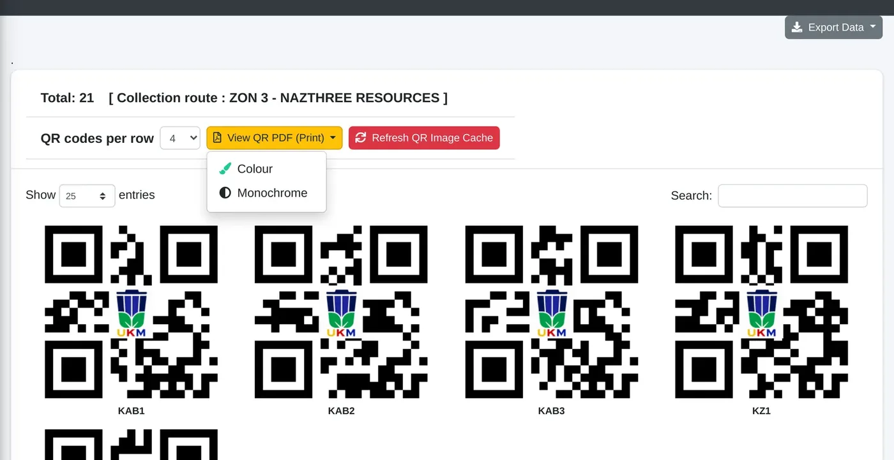Click the 'QR codes per row' label

[x=97, y=138]
